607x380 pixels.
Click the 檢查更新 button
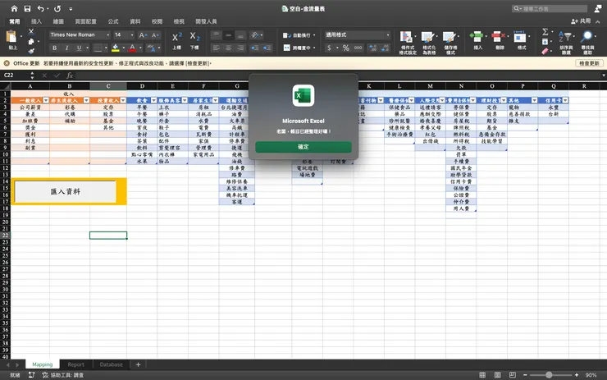pos(590,63)
